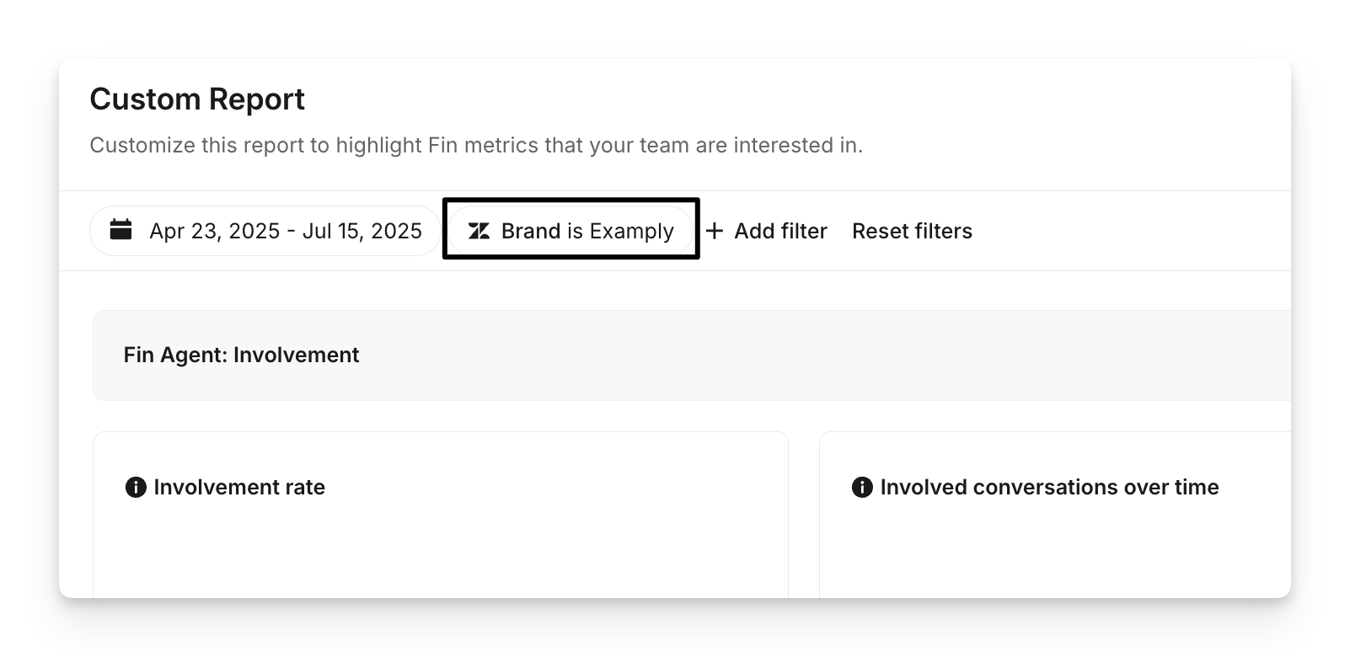
Task: Click the word Examply in brand filter
Action: [631, 231]
